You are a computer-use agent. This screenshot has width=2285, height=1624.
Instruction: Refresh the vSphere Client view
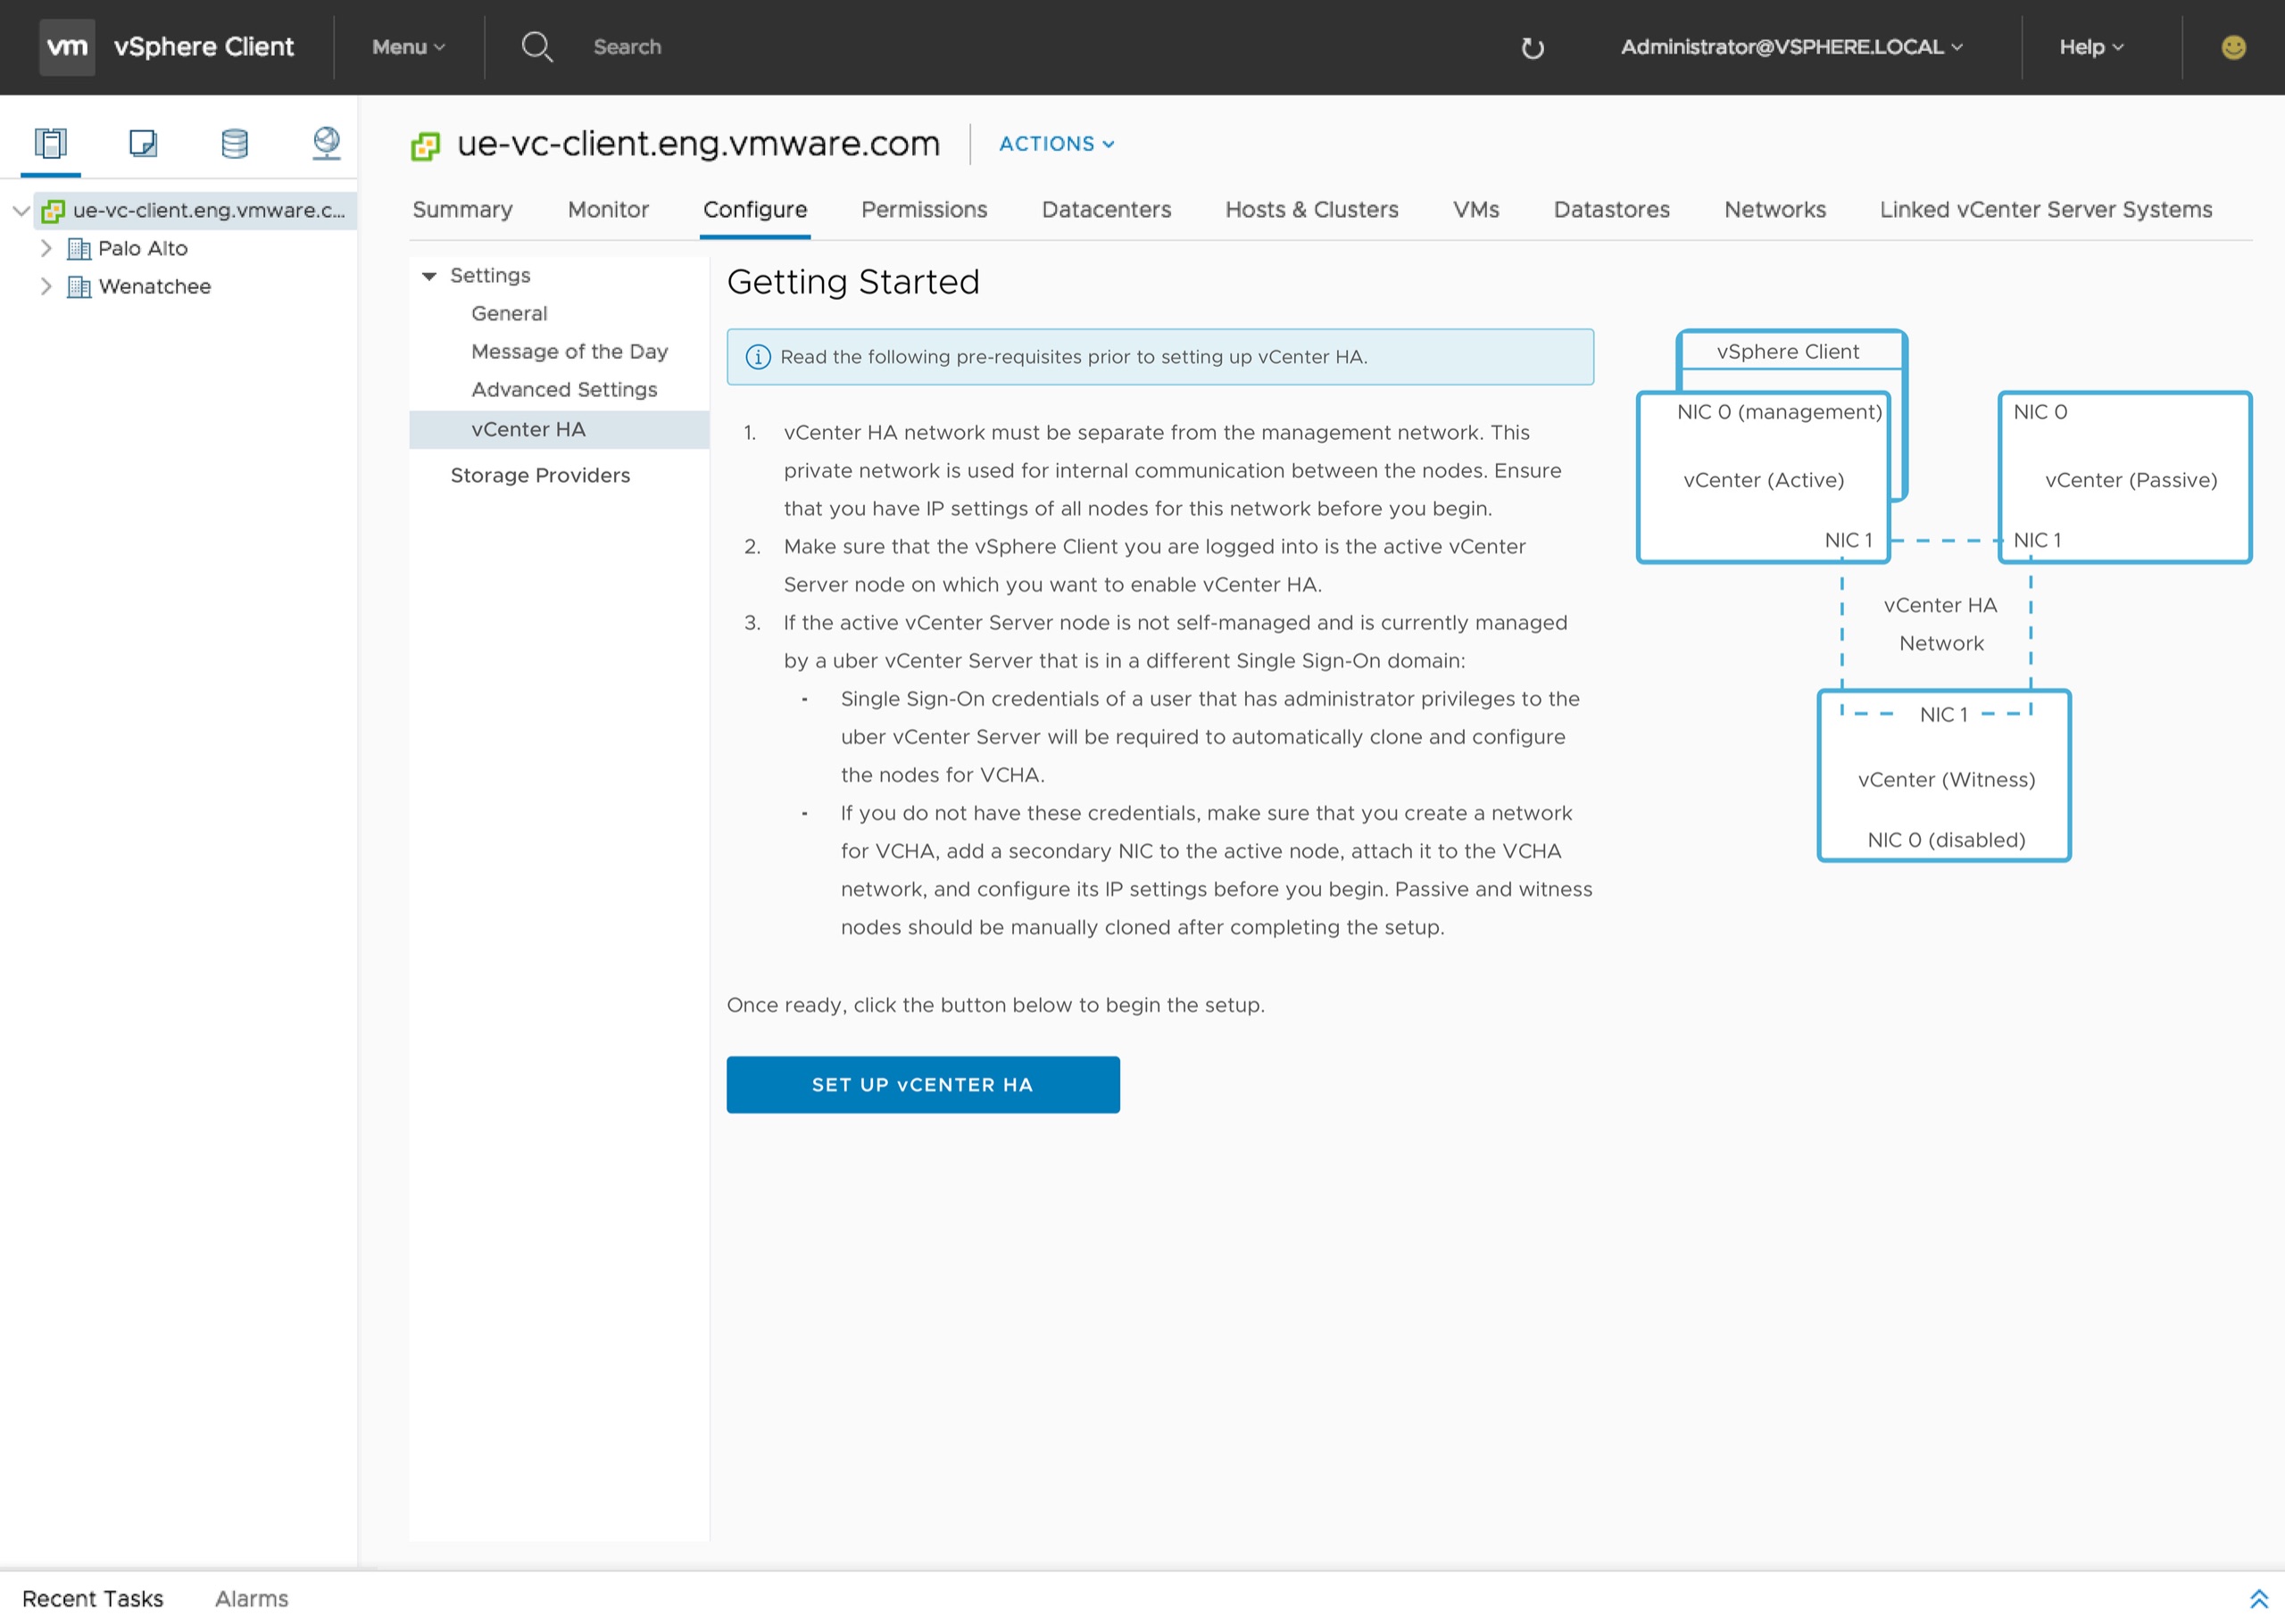[x=1532, y=47]
